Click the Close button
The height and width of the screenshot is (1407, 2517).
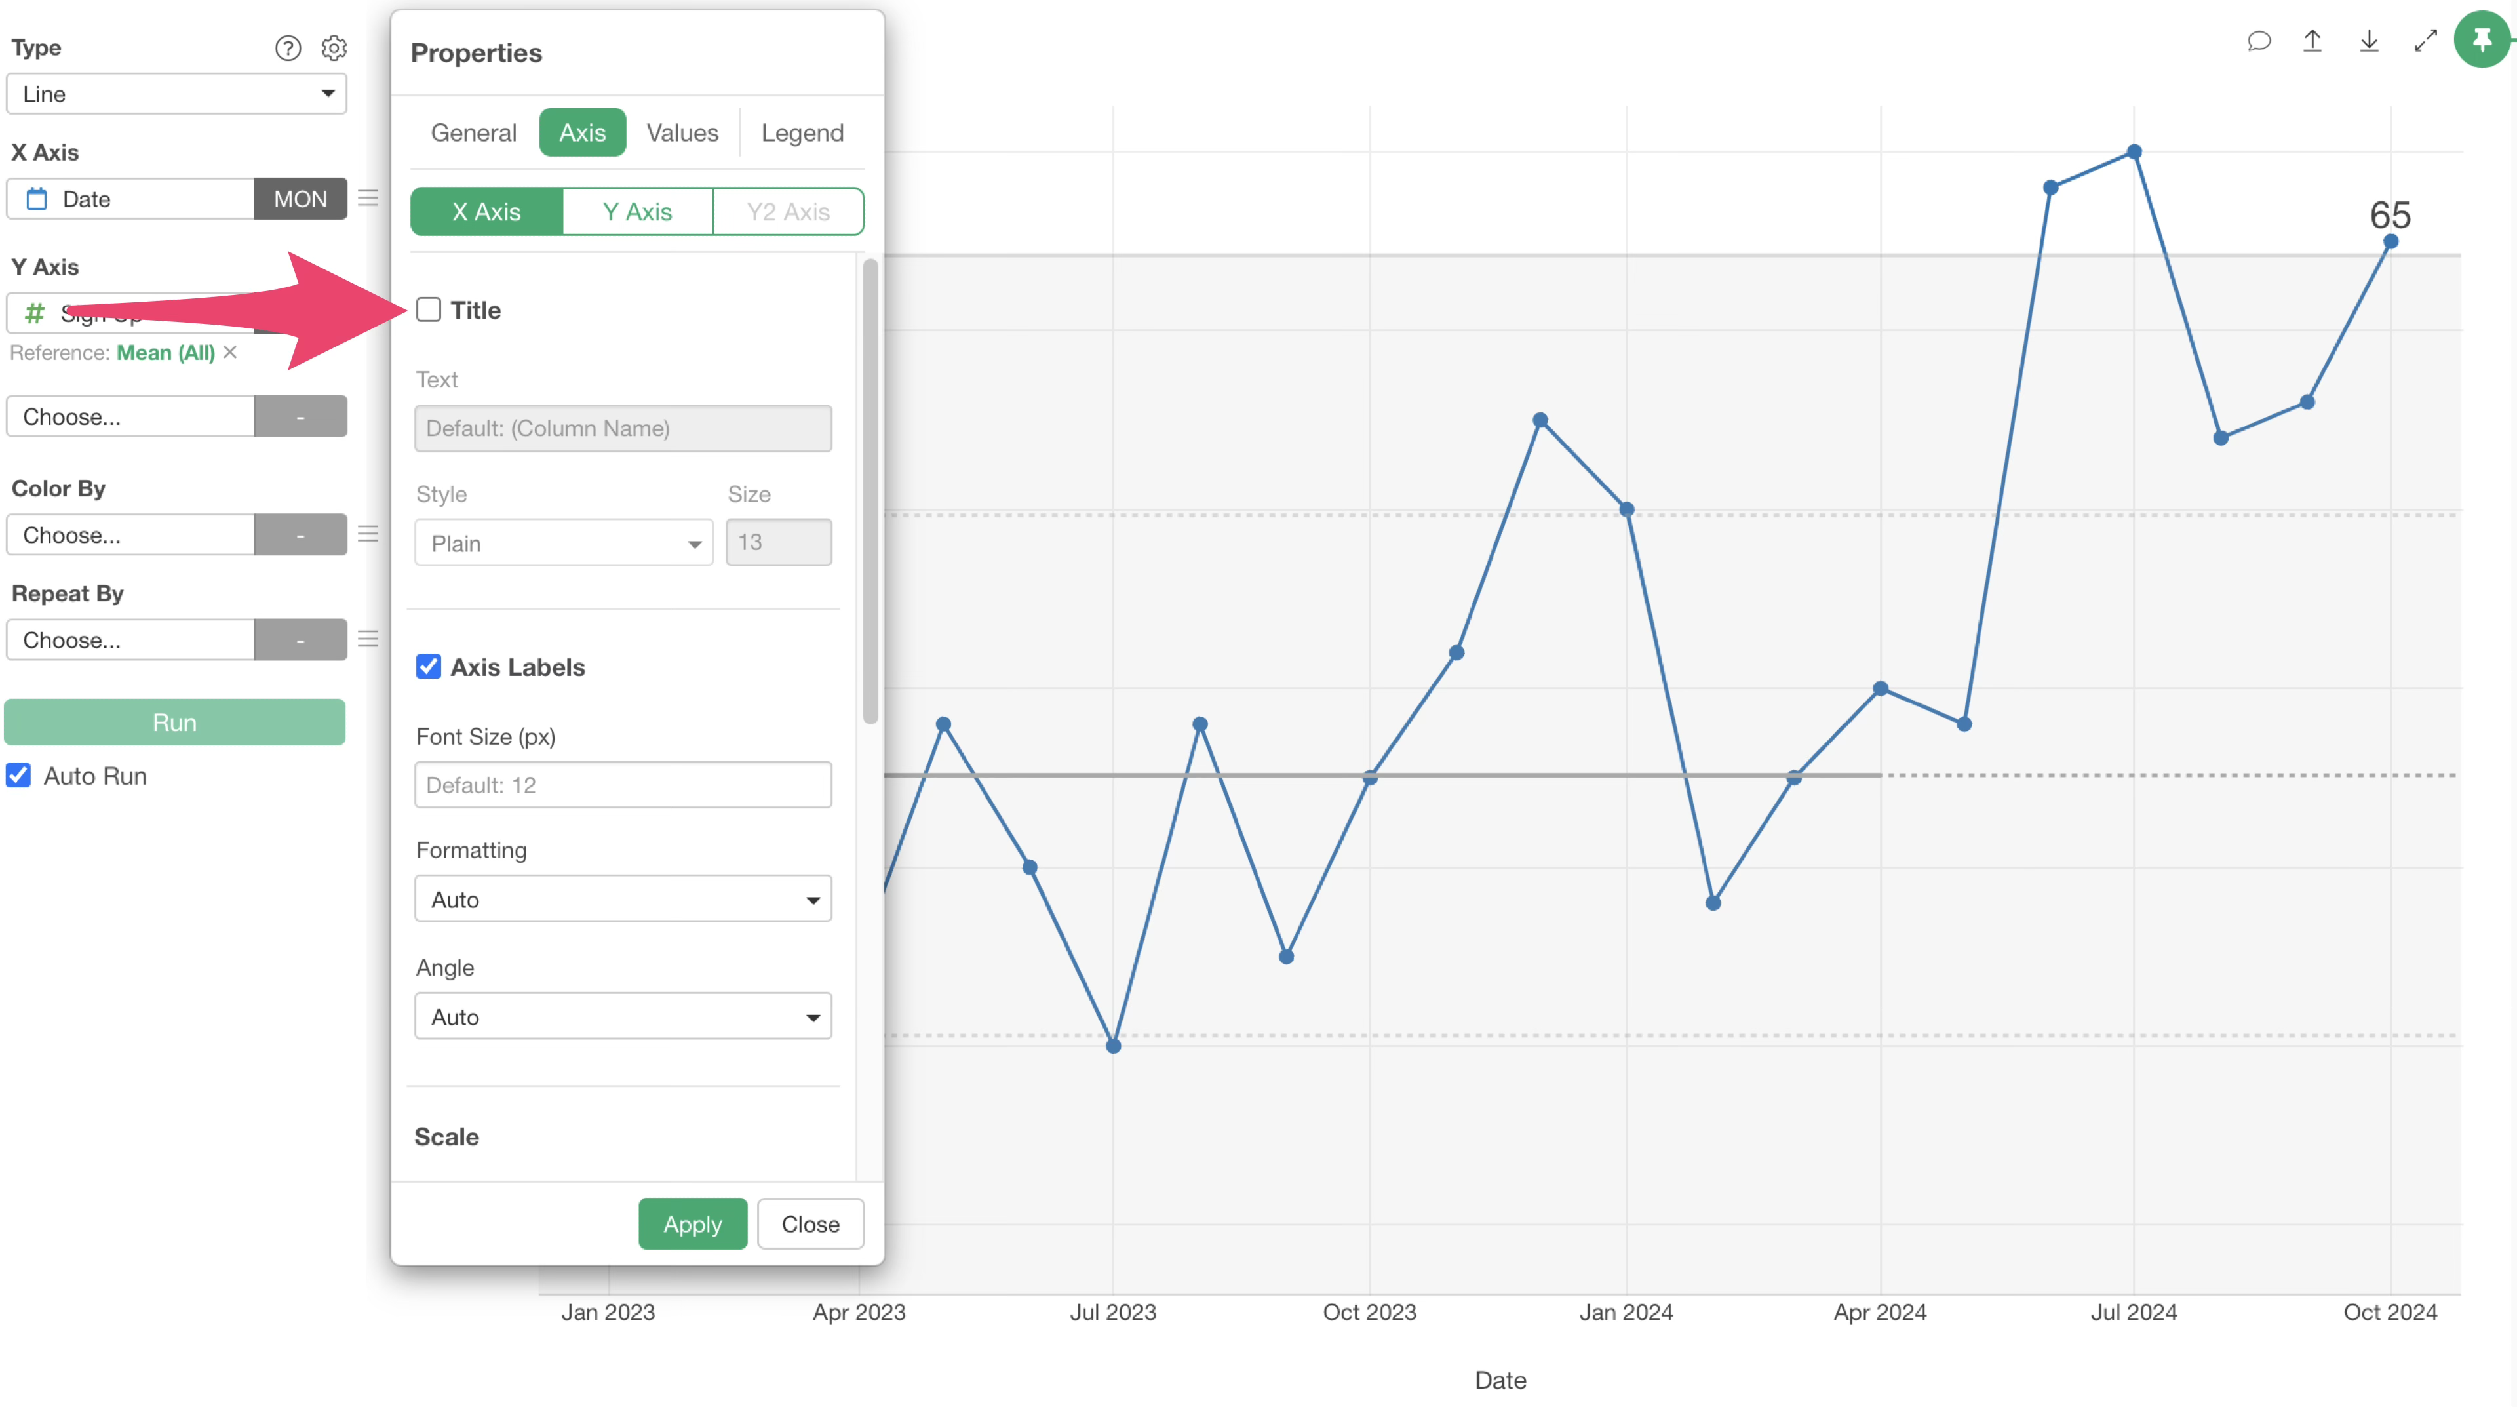coord(810,1223)
